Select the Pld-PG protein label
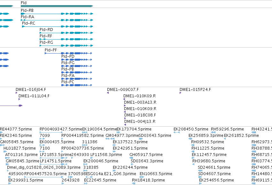Image resolution: width=272 pixels, height=185 pixels. [68, 63]
